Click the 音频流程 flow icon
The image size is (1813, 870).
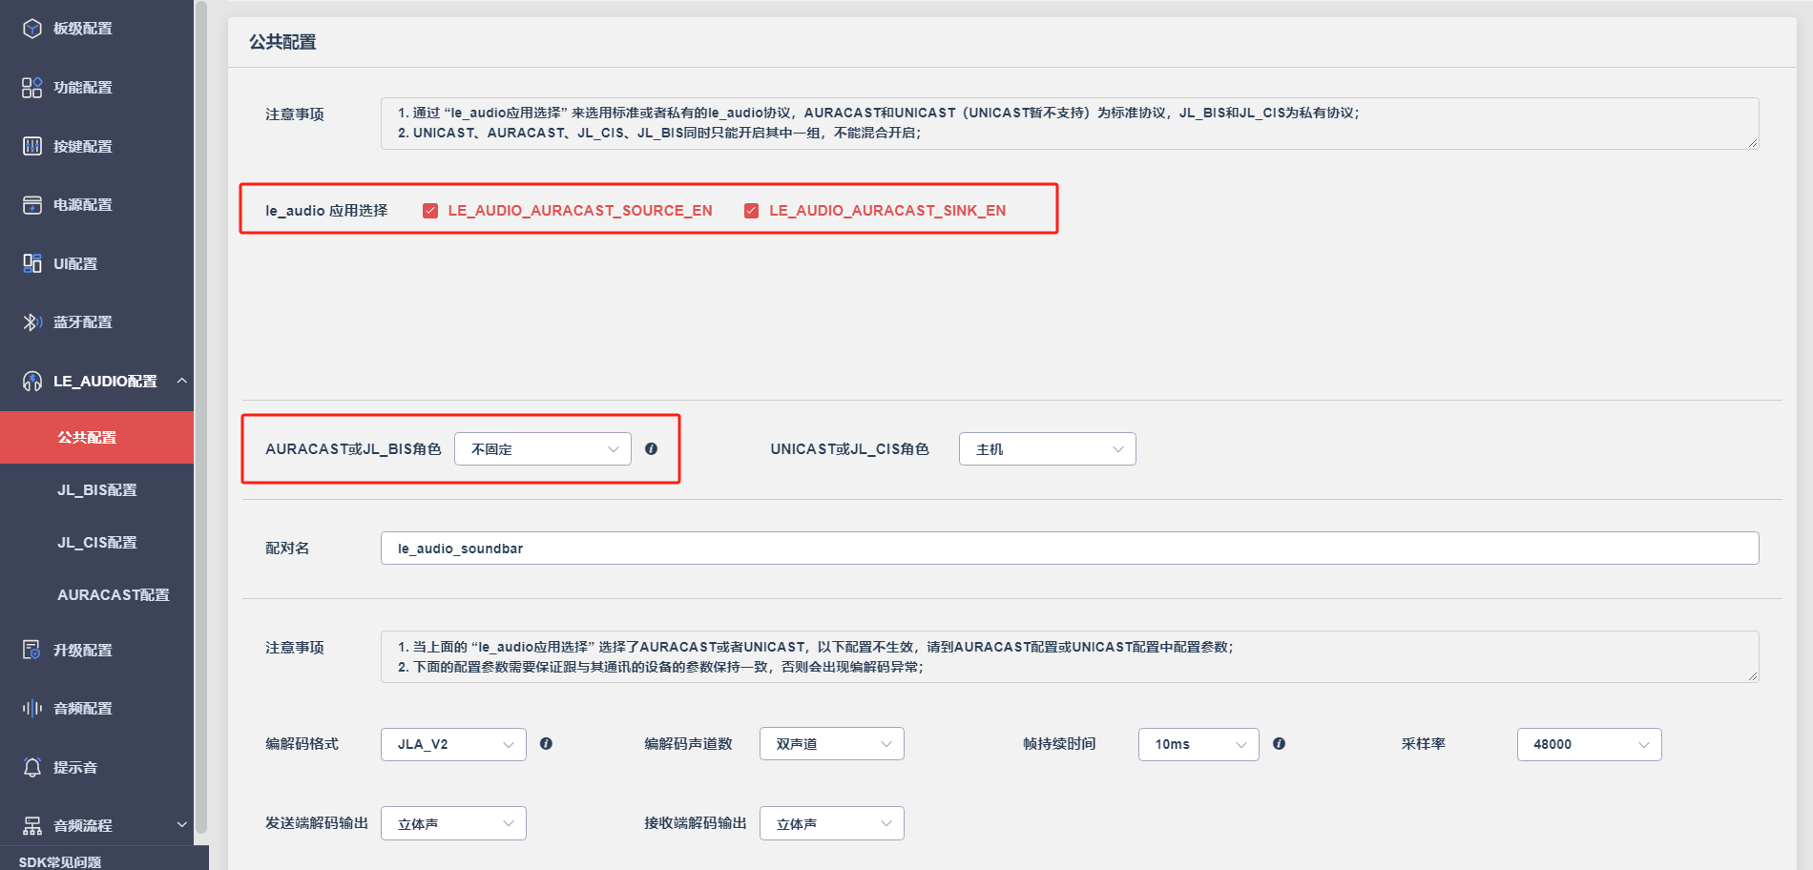(32, 825)
